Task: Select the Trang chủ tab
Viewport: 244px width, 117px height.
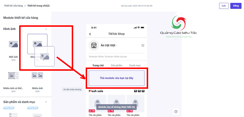Action: pyautogui.click(x=98, y=65)
